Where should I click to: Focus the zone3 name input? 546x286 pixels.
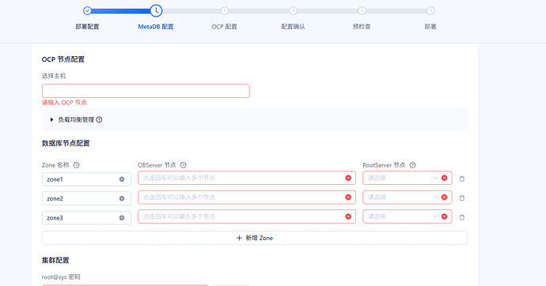[x=86, y=218]
